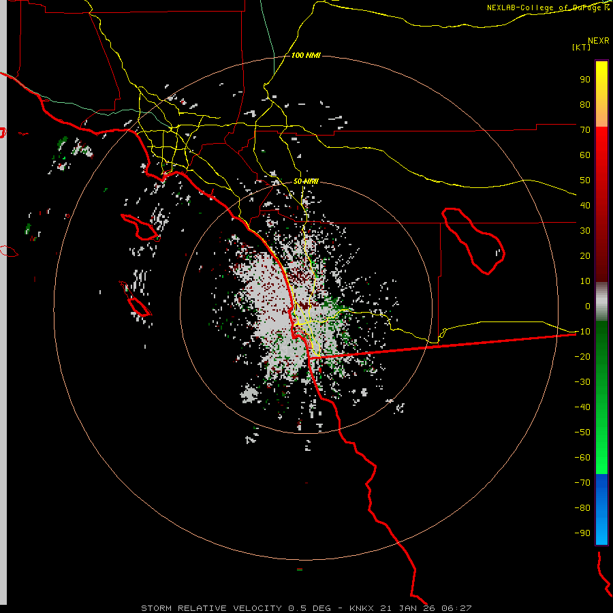Click the Salton Sea outline east of radar

[473, 241]
